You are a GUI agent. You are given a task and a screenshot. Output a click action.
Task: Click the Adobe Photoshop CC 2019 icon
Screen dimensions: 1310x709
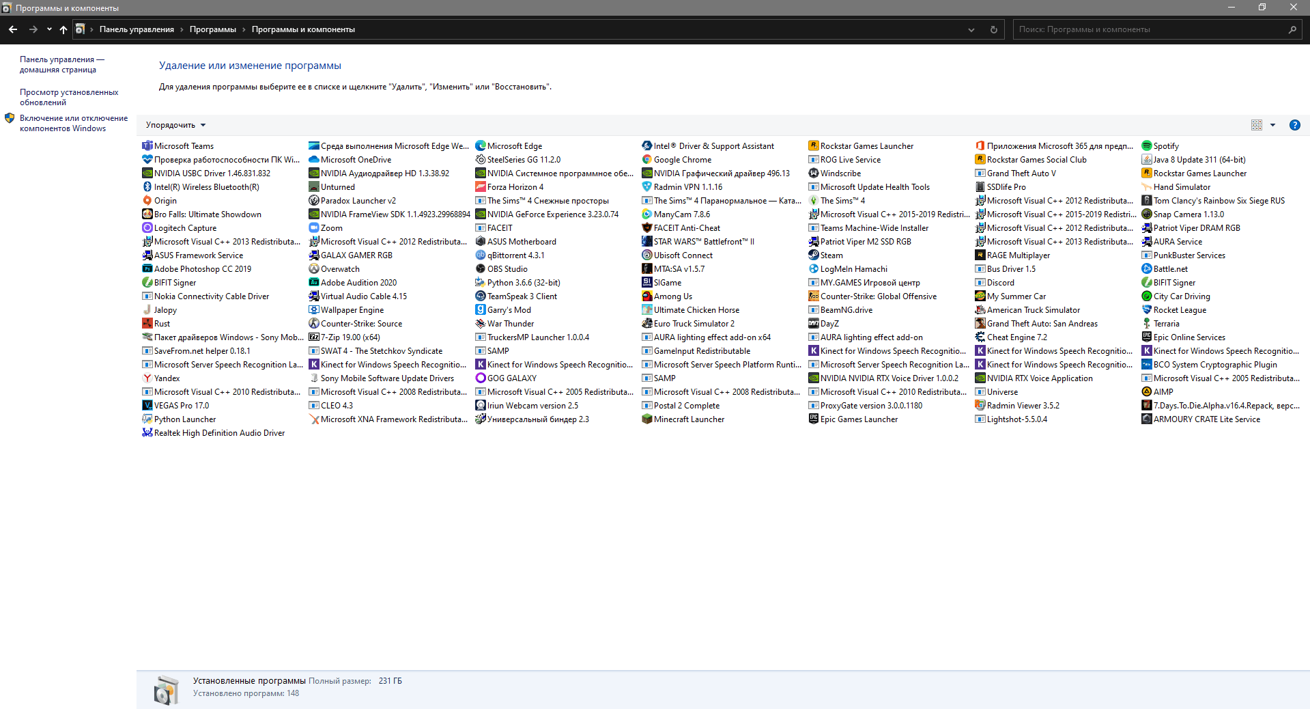click(147, 268)
